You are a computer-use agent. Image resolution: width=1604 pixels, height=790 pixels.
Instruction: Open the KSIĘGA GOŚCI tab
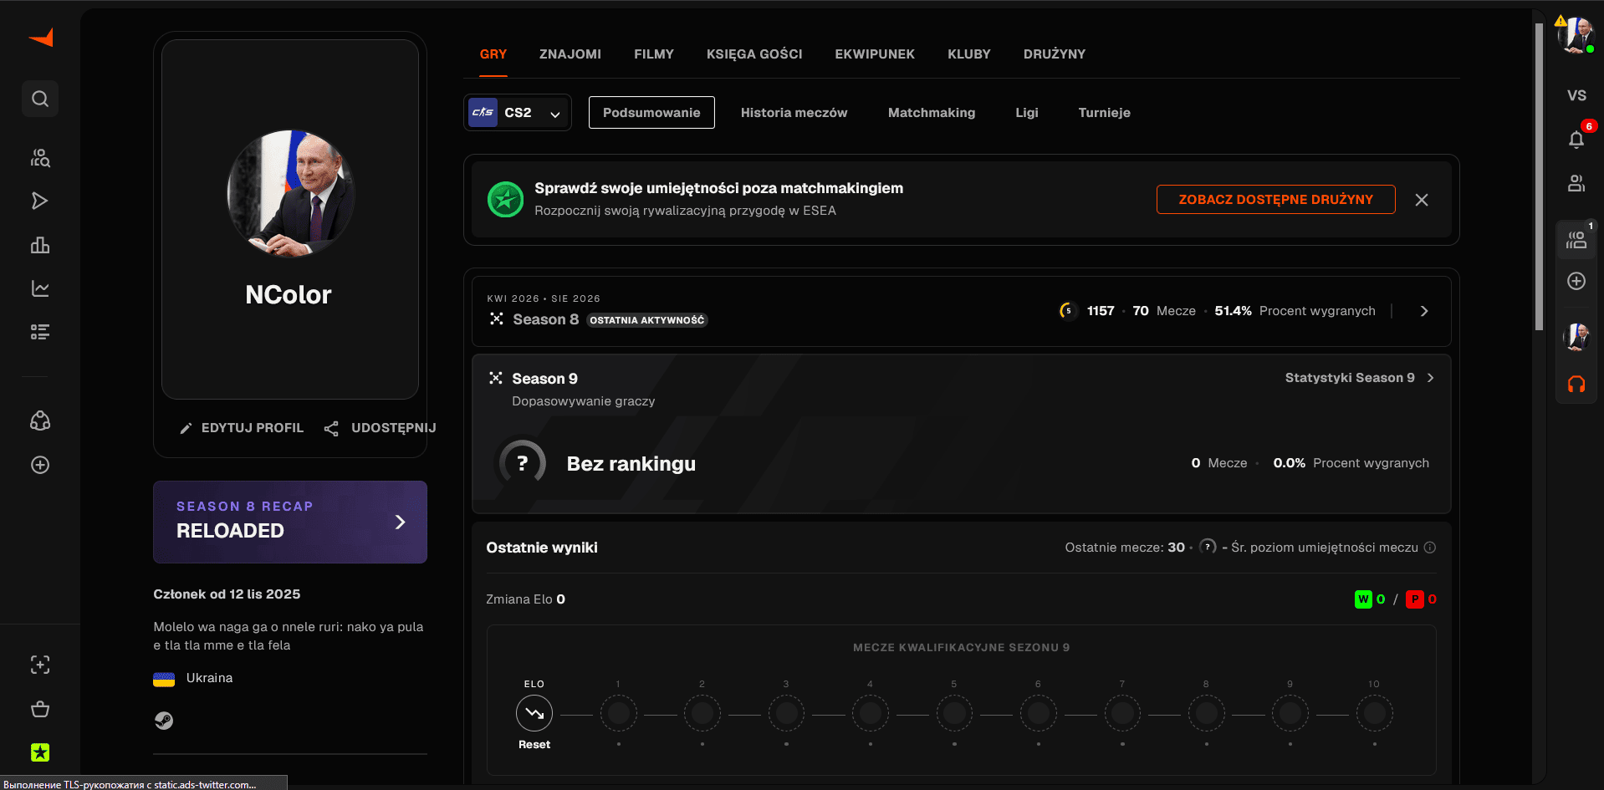[x=754, y=54]
